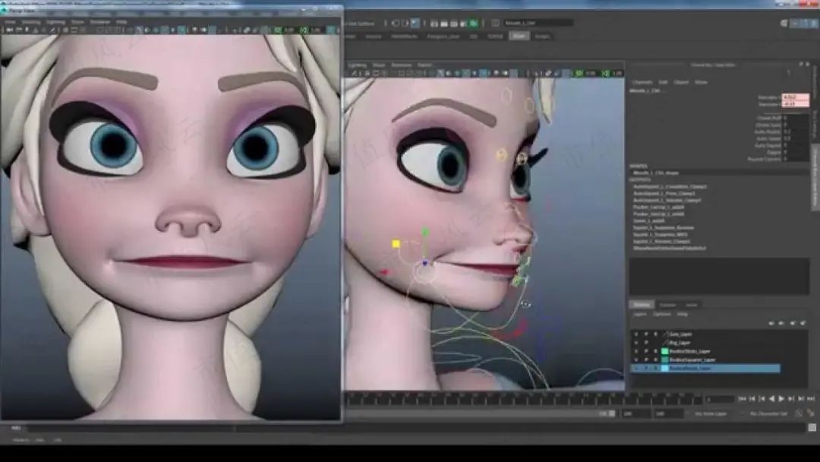The width and height of the screenshot is (820, 462).
Task: Click the Translate Y value field
Action: point(795,104)
